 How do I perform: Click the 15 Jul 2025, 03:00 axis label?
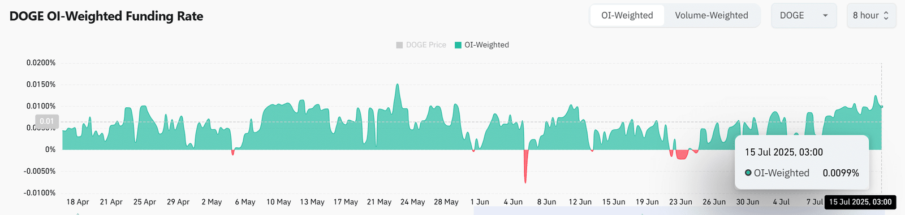pyautogui.click(x=860, y=202)
